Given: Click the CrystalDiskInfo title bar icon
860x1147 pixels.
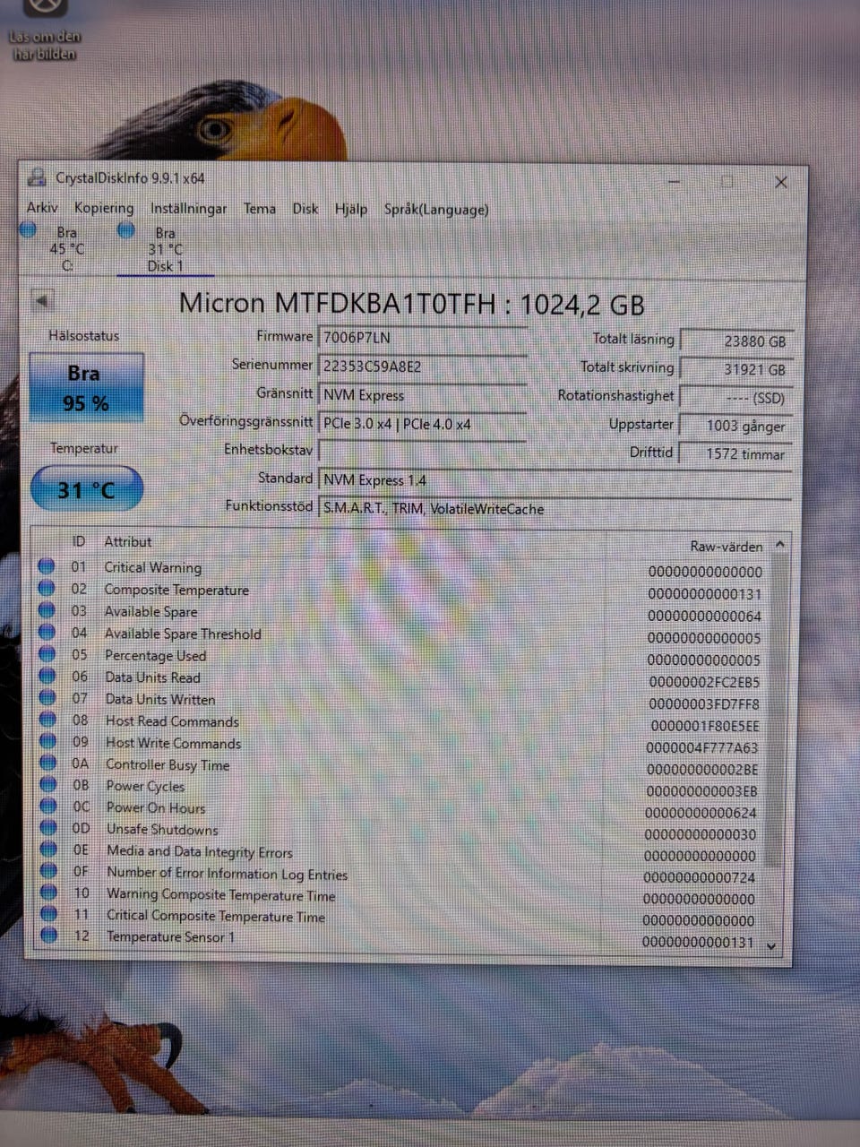Looking at the screenshot, I should click(x=37, y=177).
